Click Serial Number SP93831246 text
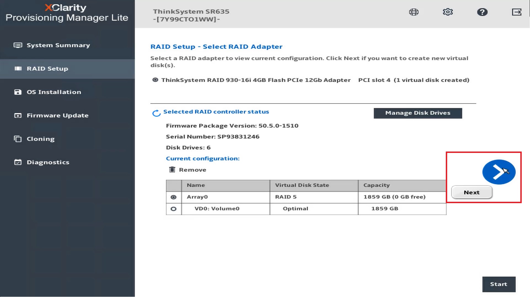The image size is (530, 297). click(x=213, y=137)
